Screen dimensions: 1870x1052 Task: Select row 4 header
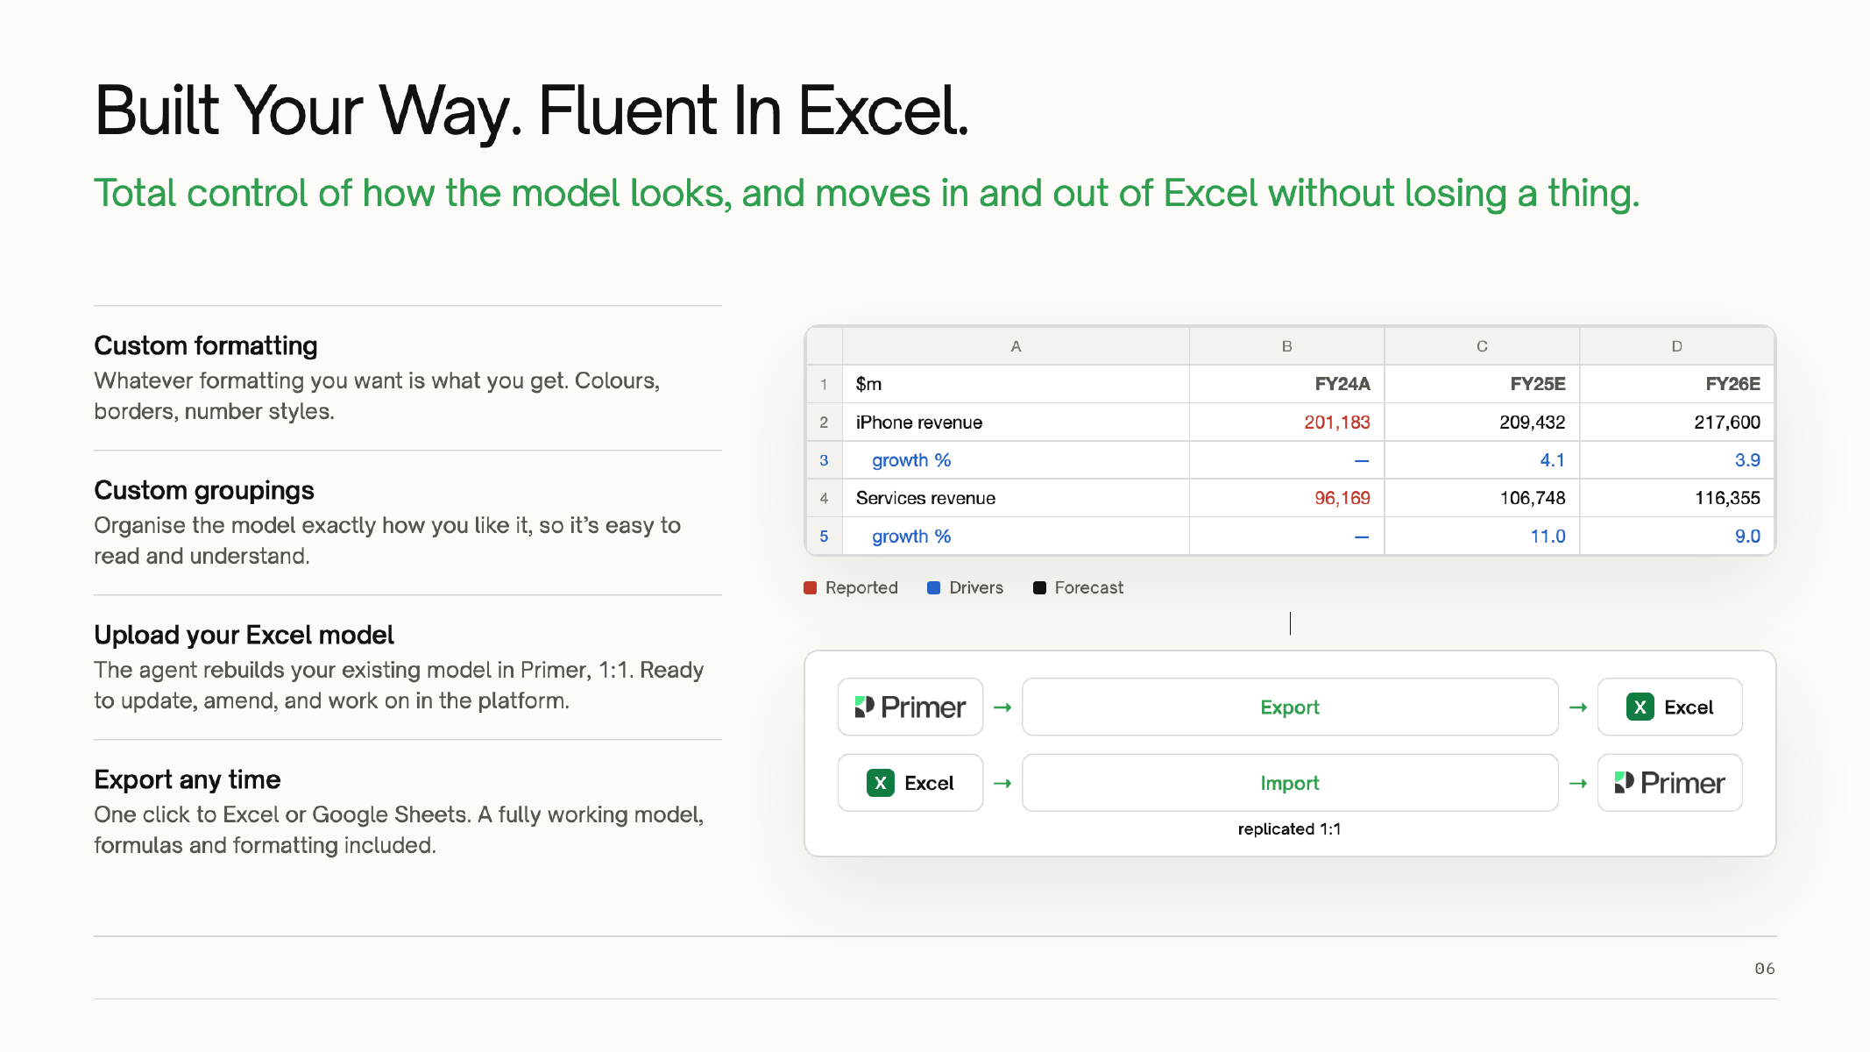[824, 498]
